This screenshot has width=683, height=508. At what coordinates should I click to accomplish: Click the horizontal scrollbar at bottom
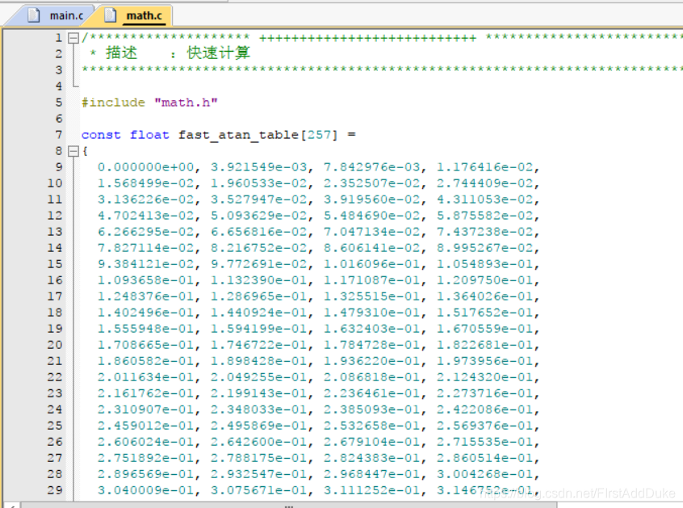pyautogui.click(x=288, y=505)
